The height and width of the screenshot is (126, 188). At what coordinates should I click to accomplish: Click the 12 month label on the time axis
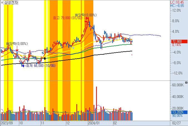coord(68,123)
